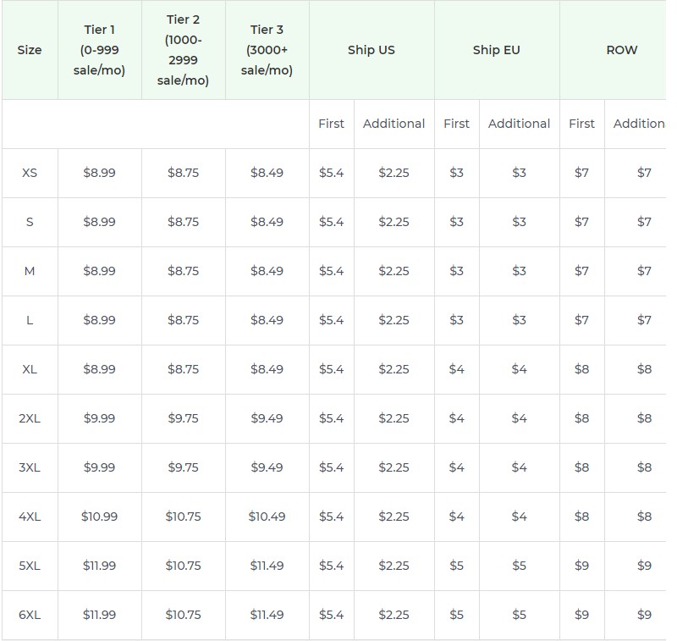Select the XL size row label
Screen dimensions: 677x641
(30, 370)
